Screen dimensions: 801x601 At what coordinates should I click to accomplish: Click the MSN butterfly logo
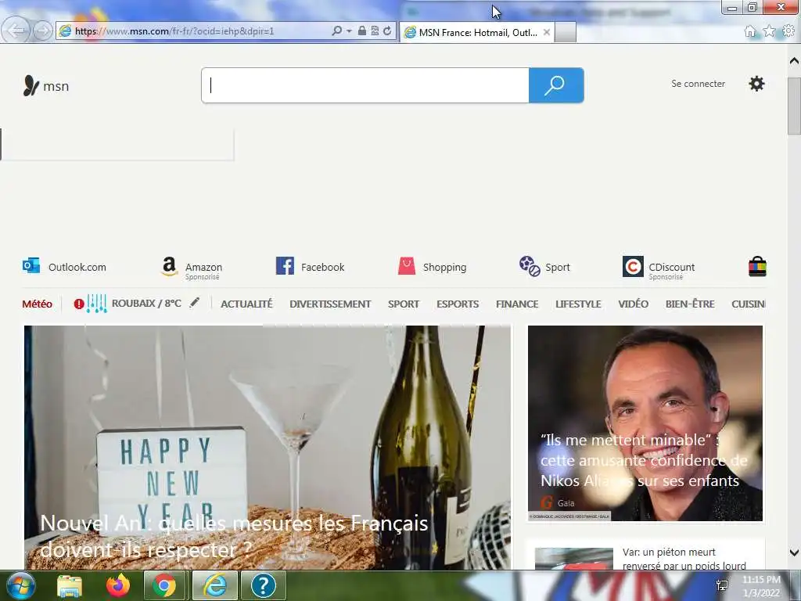click(x=31, y=86)
